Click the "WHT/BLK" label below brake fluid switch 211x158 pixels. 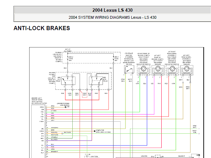[x=130, y=80]
